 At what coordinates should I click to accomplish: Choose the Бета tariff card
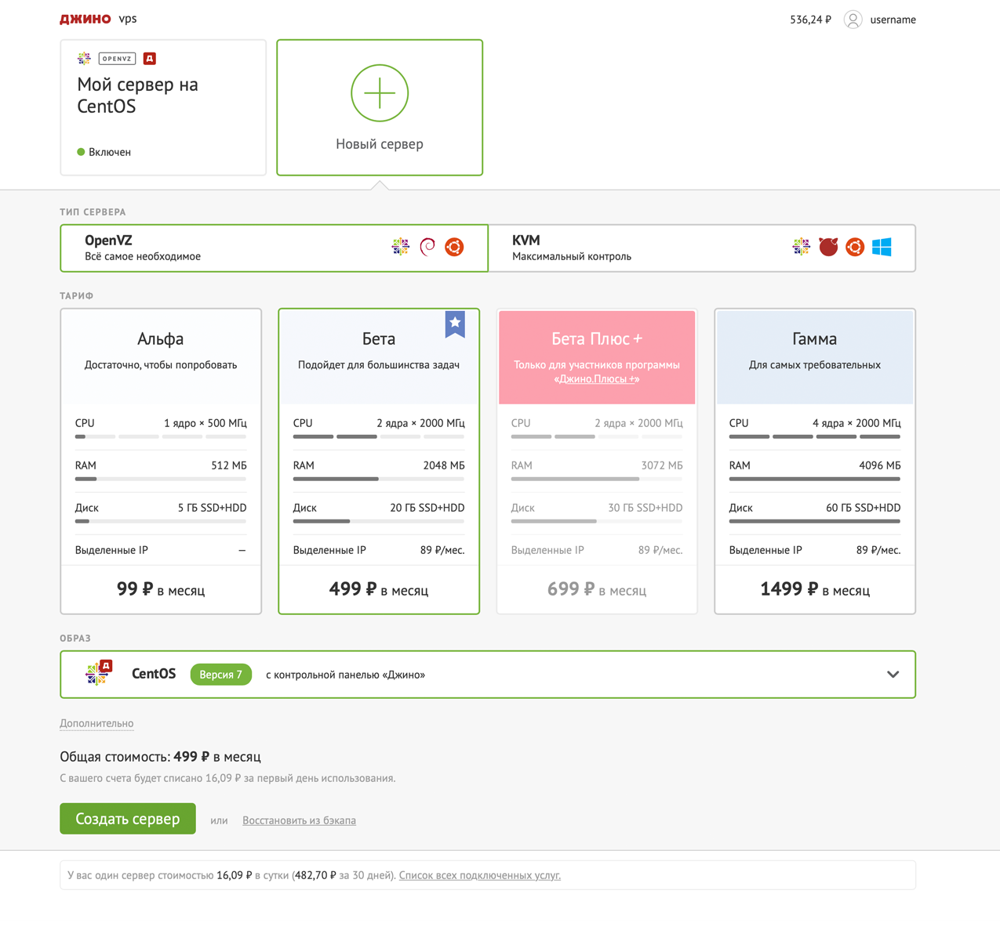(379, 461)
